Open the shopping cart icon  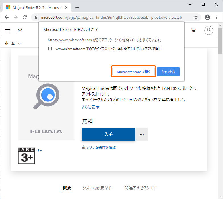pos(193,30)
